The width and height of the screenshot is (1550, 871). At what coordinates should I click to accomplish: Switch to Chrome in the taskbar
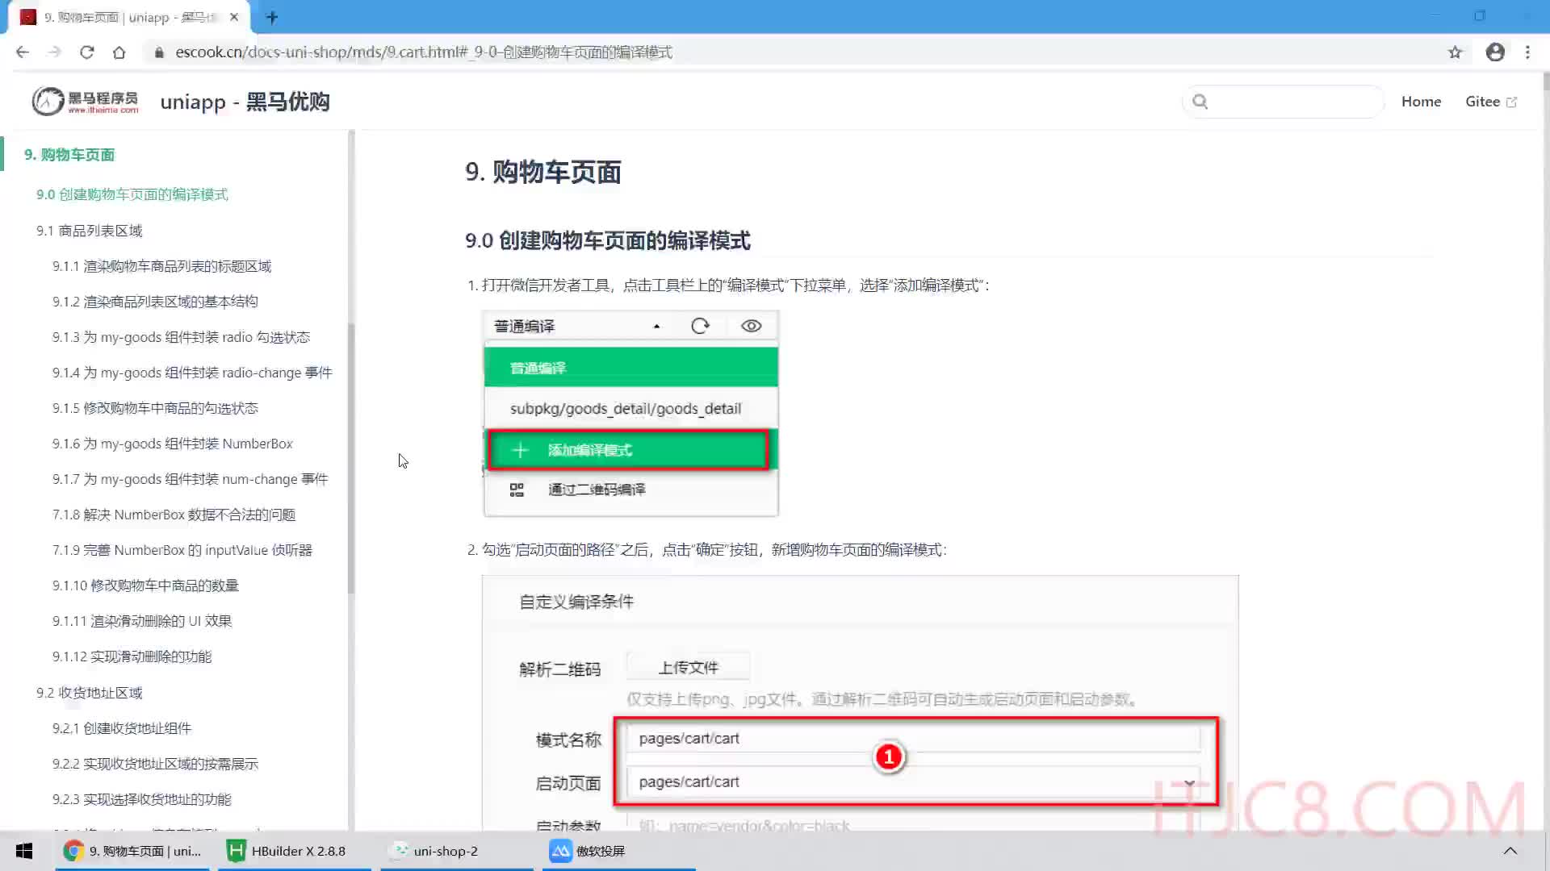click(132, 851)
